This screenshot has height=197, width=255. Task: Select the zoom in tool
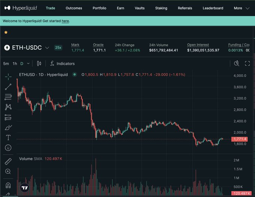8,171
